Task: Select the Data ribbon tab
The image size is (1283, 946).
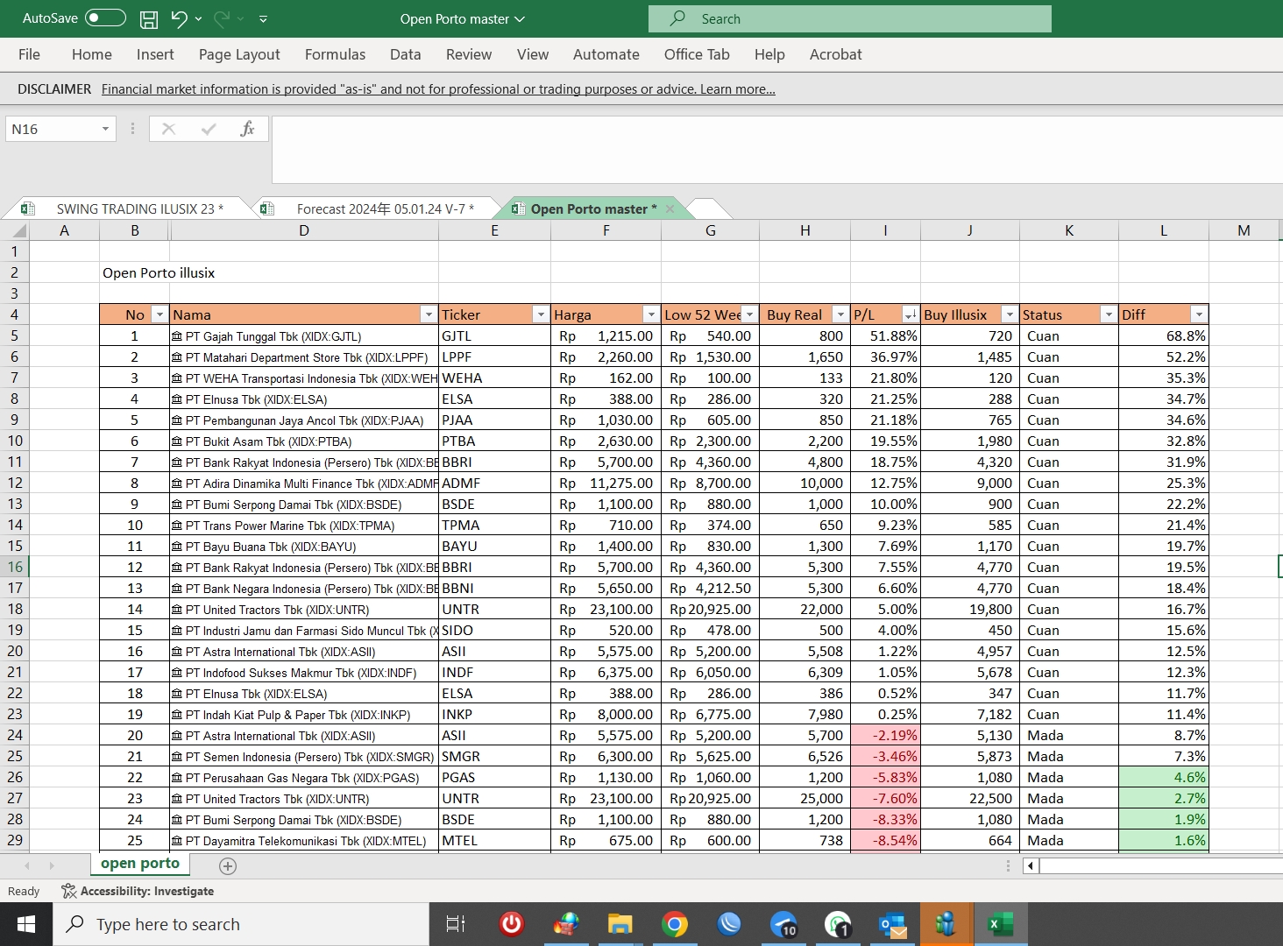Action: [x=405, y=54]
